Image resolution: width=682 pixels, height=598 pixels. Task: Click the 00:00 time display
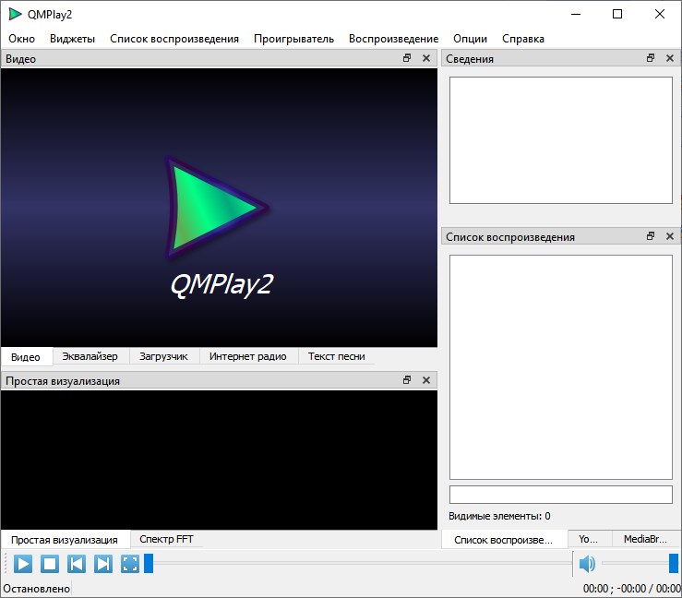(x=631, y=589)
